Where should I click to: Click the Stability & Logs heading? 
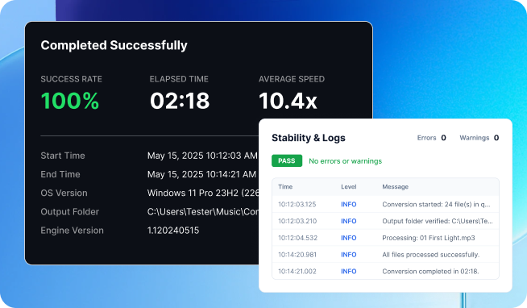pyautogui.click(x=309, y=138)
